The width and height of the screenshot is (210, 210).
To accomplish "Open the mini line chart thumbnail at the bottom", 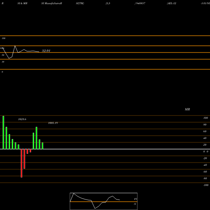I will pos(104,201).
